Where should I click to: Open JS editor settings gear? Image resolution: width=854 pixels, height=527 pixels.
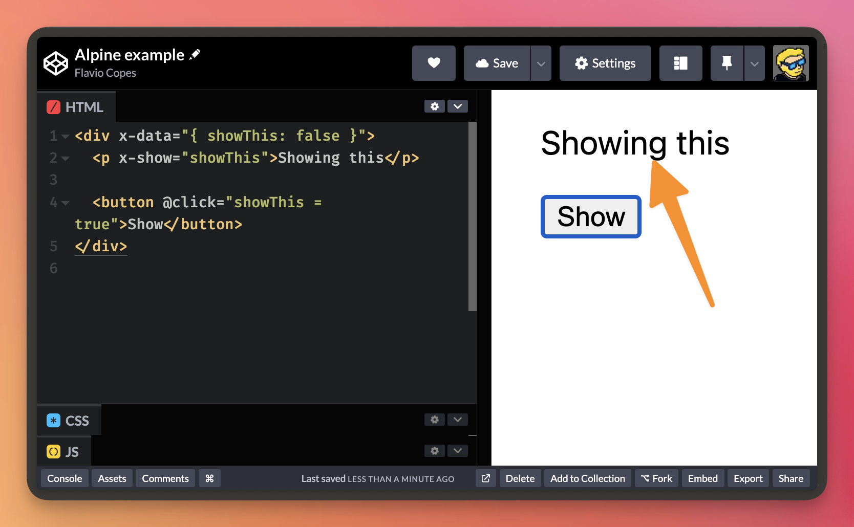(x=435, y=451)
